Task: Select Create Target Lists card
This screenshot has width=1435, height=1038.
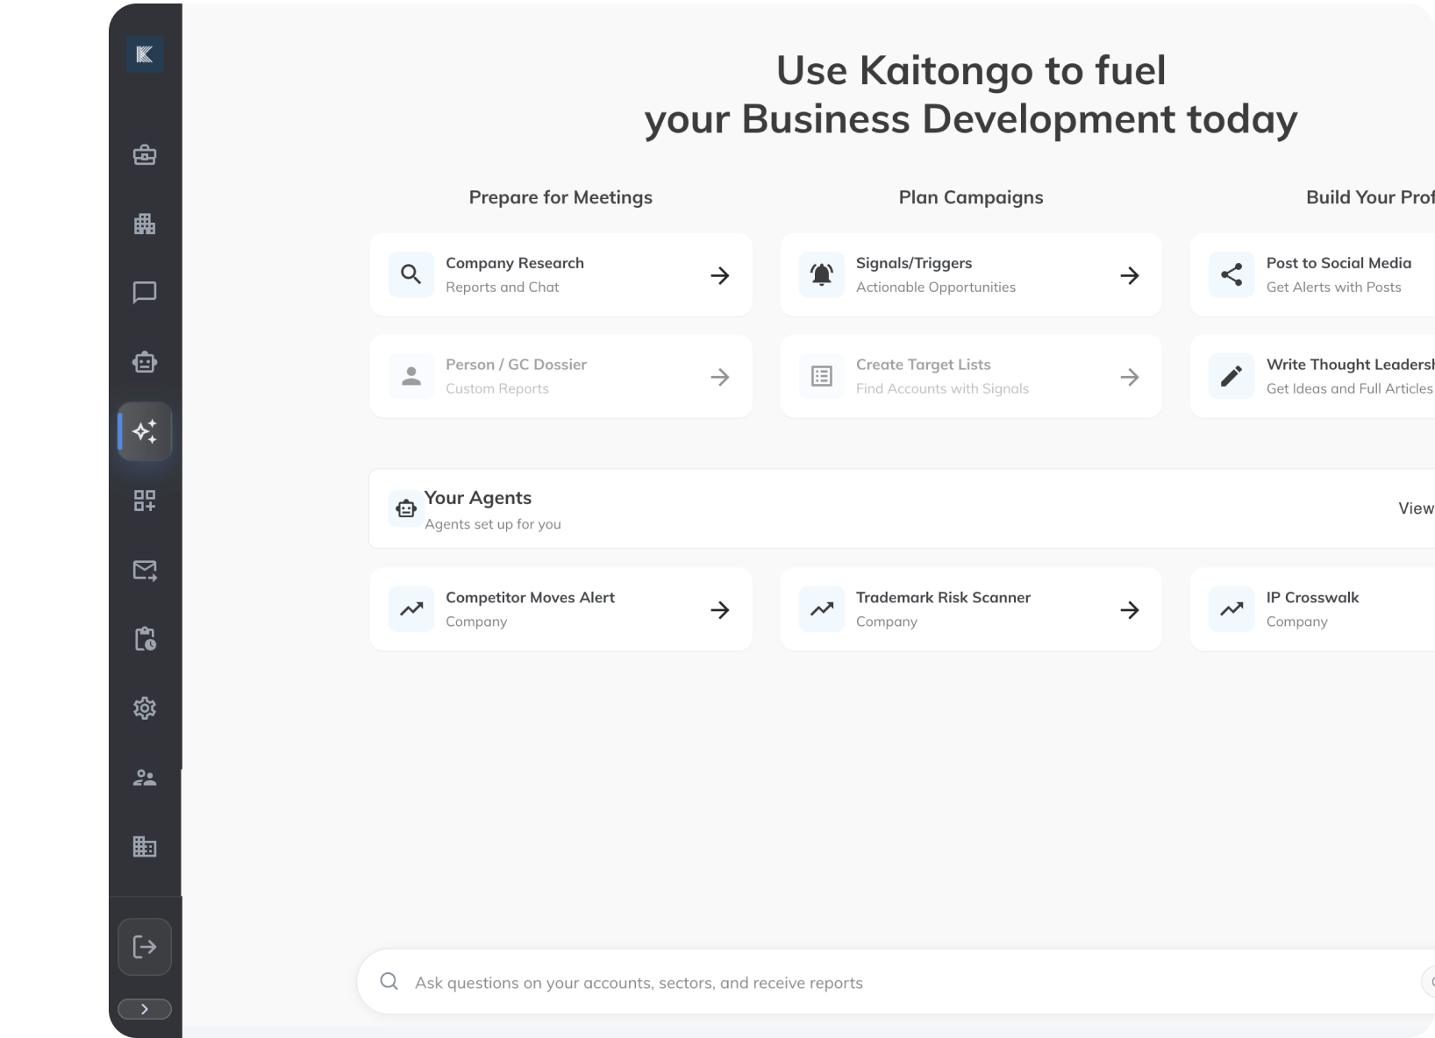Action: 970,376
